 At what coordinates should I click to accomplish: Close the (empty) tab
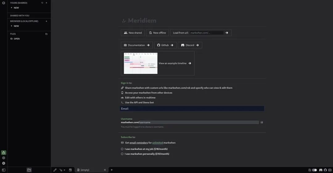[105, 170]
